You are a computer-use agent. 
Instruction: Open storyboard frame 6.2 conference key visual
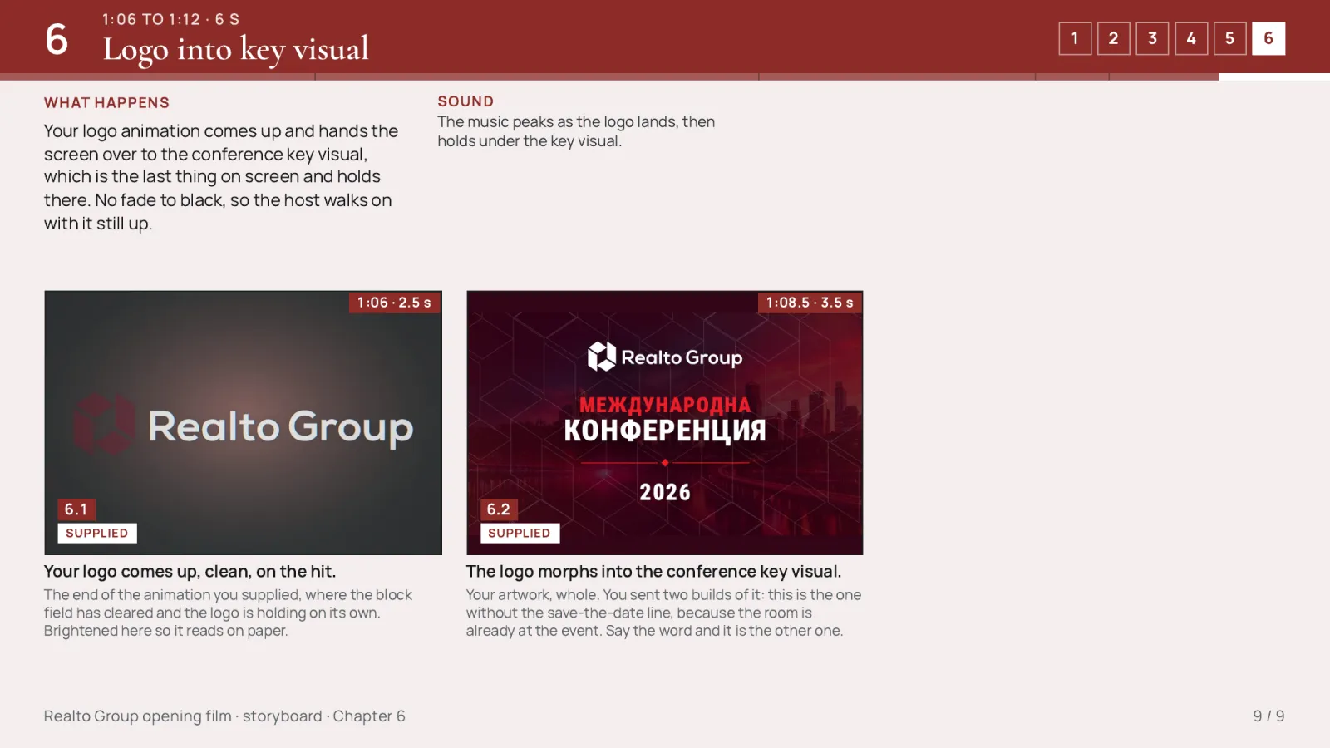point(665,422)
